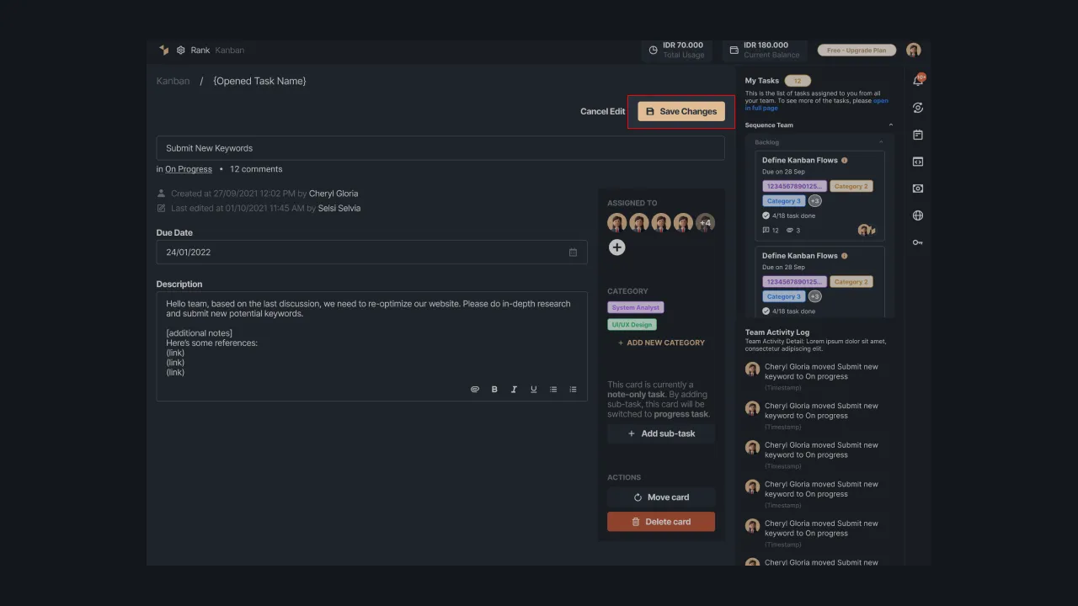Click the Move card button
Viewport: 1078px width, 606px height.
661,497
